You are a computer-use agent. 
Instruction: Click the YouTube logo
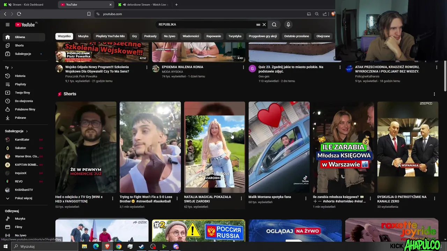coord(25,24)
